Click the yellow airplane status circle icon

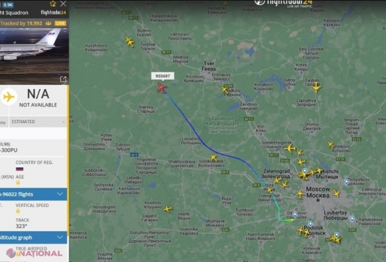pyautogui.click(x=9, y=96)
